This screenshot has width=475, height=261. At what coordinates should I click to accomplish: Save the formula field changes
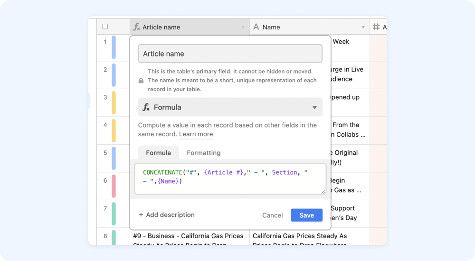click(x=306, y=215)
